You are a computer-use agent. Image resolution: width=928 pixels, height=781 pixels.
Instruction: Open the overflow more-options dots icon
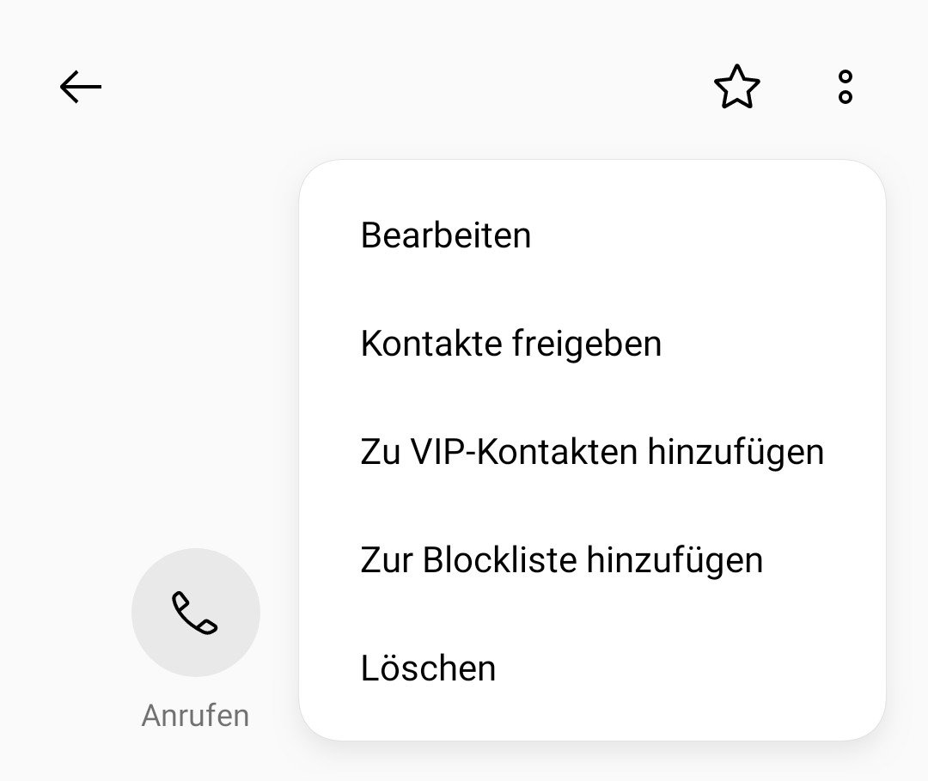coord(846,87)
